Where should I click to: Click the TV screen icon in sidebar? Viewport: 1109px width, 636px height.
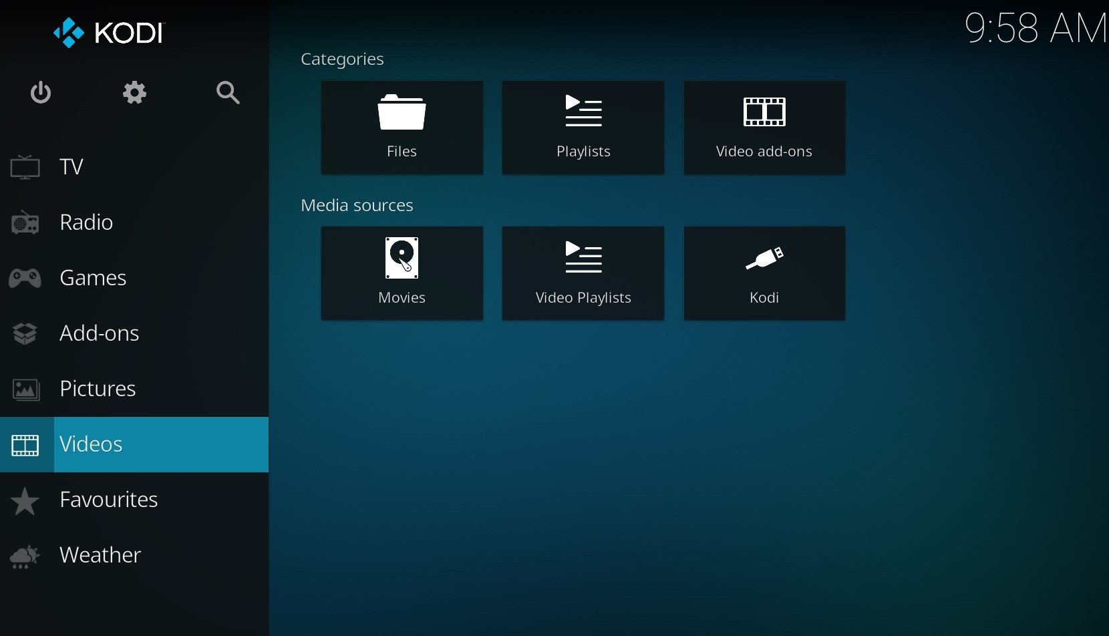(x=25, y=167)
